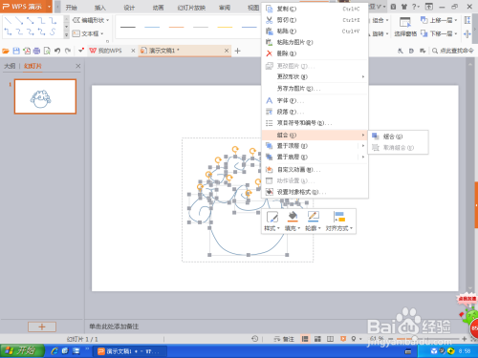Viewport: 478px width, 358px height.
Task: Switch to Reading view icon
Action: (330, 339)
